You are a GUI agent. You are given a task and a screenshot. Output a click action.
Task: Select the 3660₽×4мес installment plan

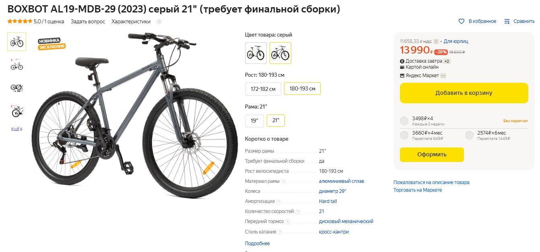pos(404,135)
